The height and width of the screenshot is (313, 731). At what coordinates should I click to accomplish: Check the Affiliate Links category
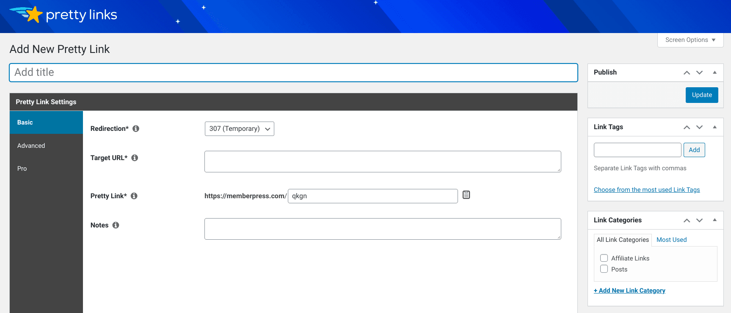pos(604,258)
